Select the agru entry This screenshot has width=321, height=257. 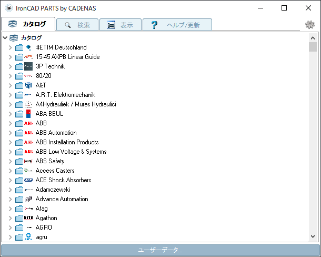pyautogui.click(x=42, y=237)
